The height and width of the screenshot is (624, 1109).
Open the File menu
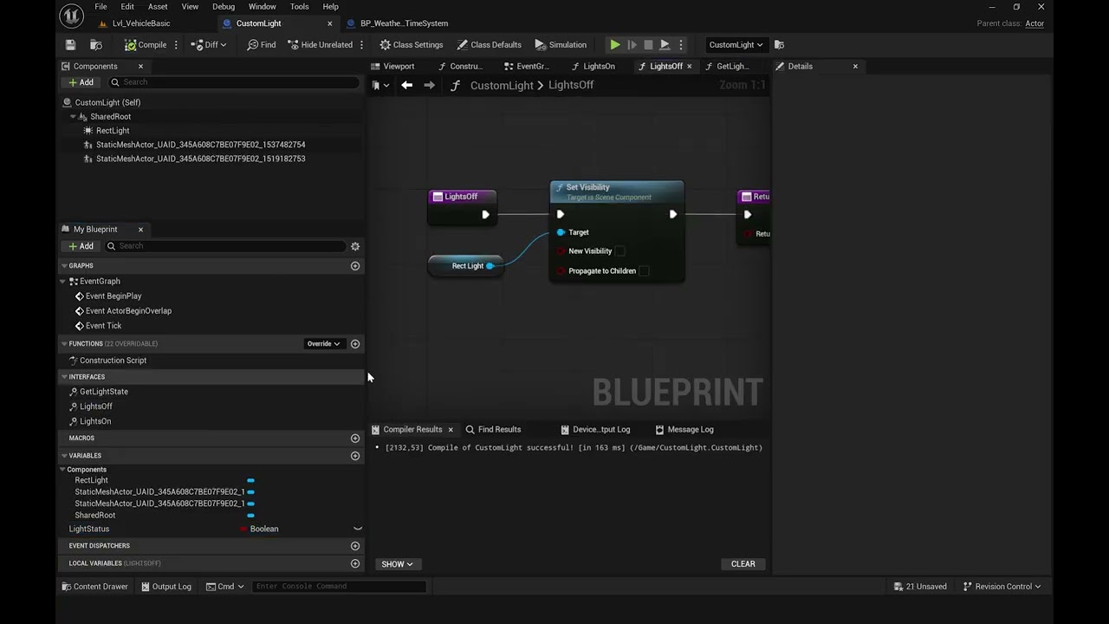[x=101, y=7]
